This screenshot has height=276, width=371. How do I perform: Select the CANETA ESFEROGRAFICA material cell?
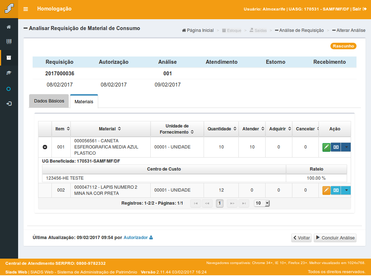(111, 147)
